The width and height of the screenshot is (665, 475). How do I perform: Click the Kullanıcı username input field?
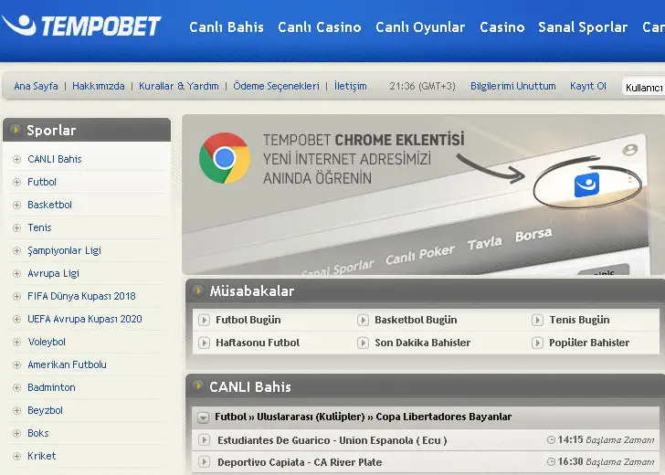643,86
